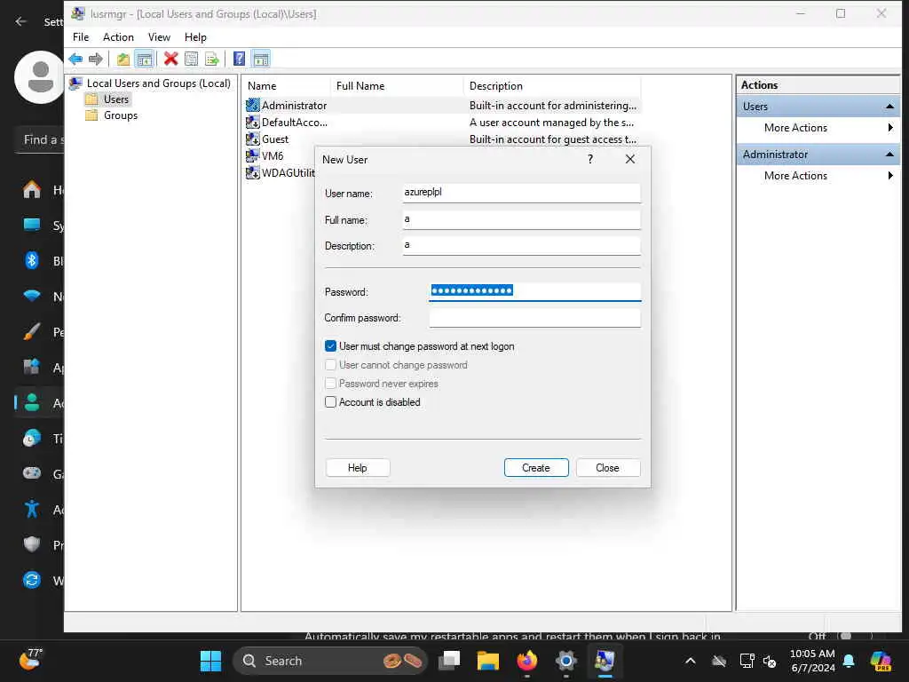Open the Action menu
The width and height of the screenshot is (909, 682).
point(118,37)
